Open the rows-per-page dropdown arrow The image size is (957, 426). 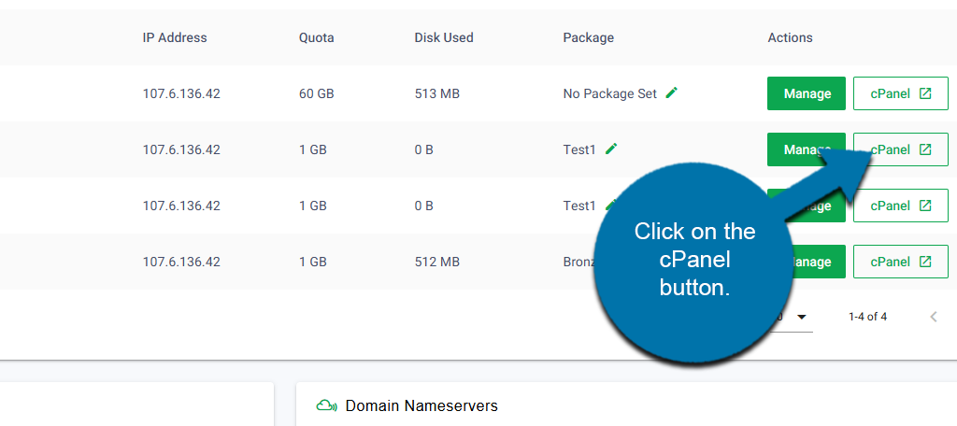(x=801, y=317)
